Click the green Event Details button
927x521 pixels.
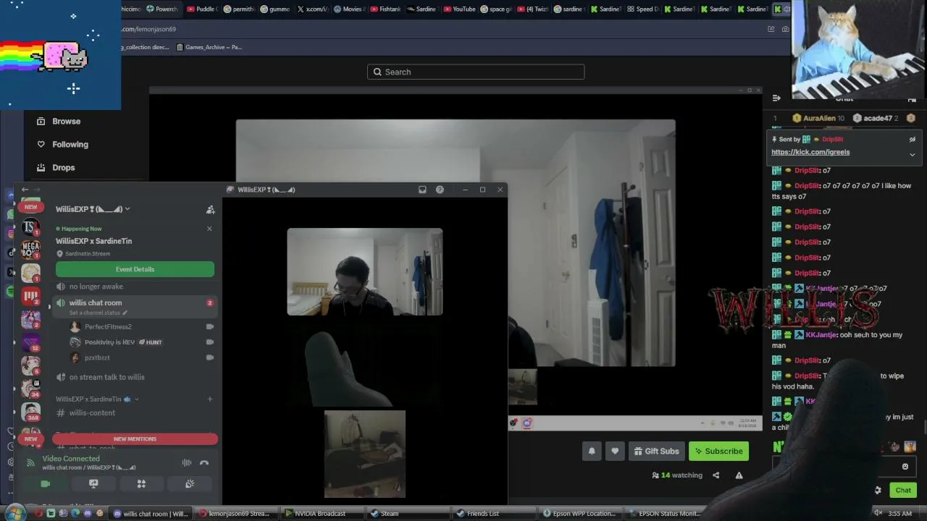tap(135, 269)
